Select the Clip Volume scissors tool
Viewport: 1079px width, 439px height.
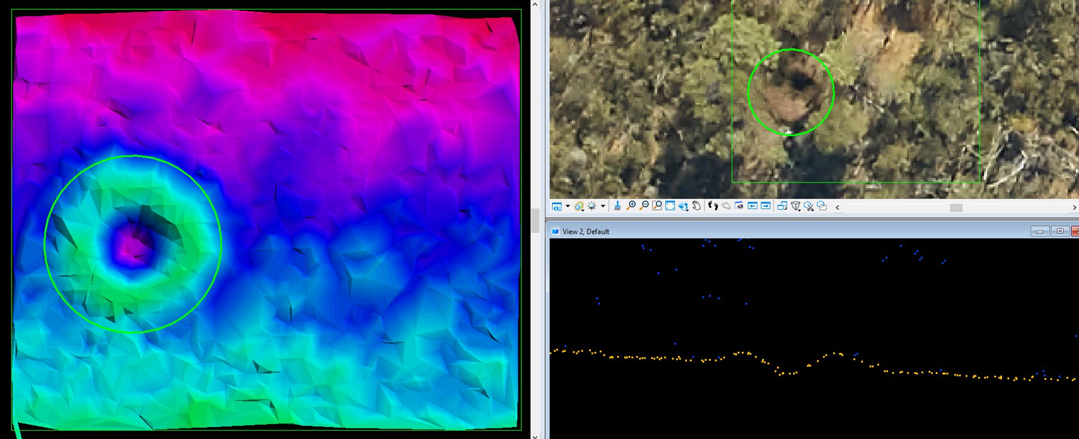click(809, 206)
